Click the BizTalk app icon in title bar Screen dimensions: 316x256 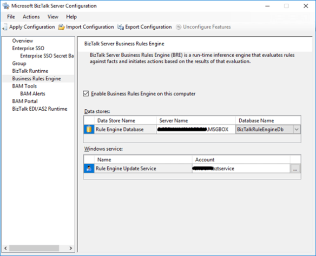coord(5,6)
